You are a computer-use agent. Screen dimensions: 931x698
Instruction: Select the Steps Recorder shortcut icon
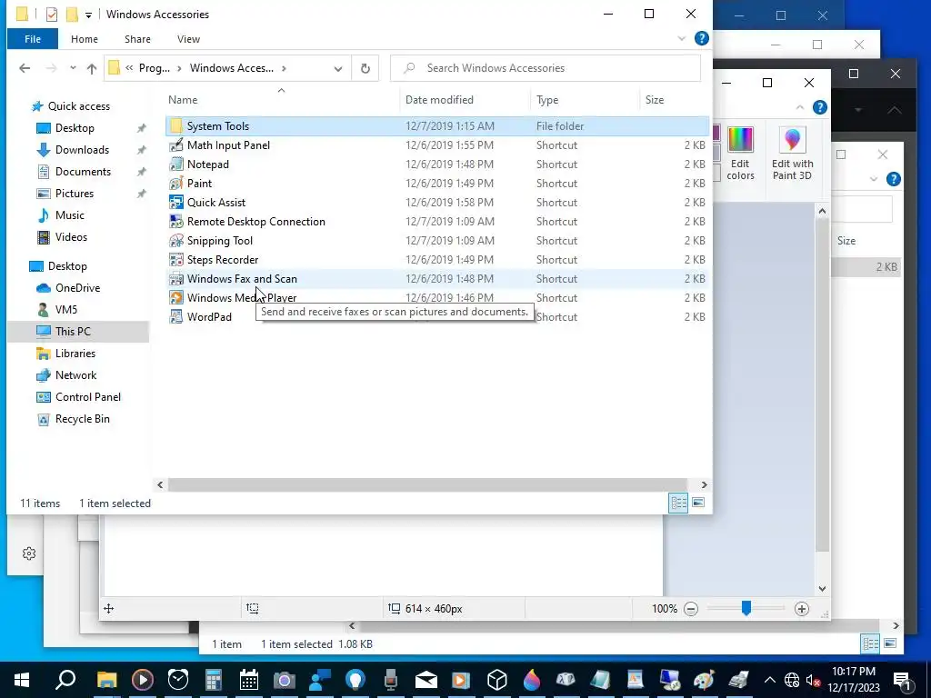pyautogui.click(x=175, y=259)
